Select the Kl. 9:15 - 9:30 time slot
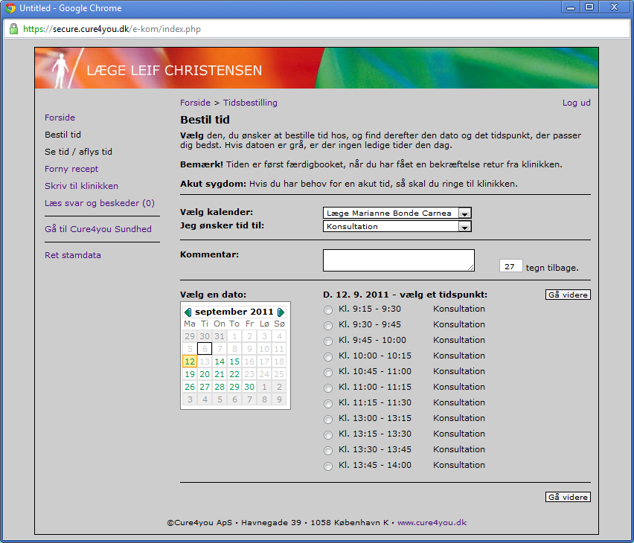Screen dimensions: 634x543 click(x=328, y=310)
